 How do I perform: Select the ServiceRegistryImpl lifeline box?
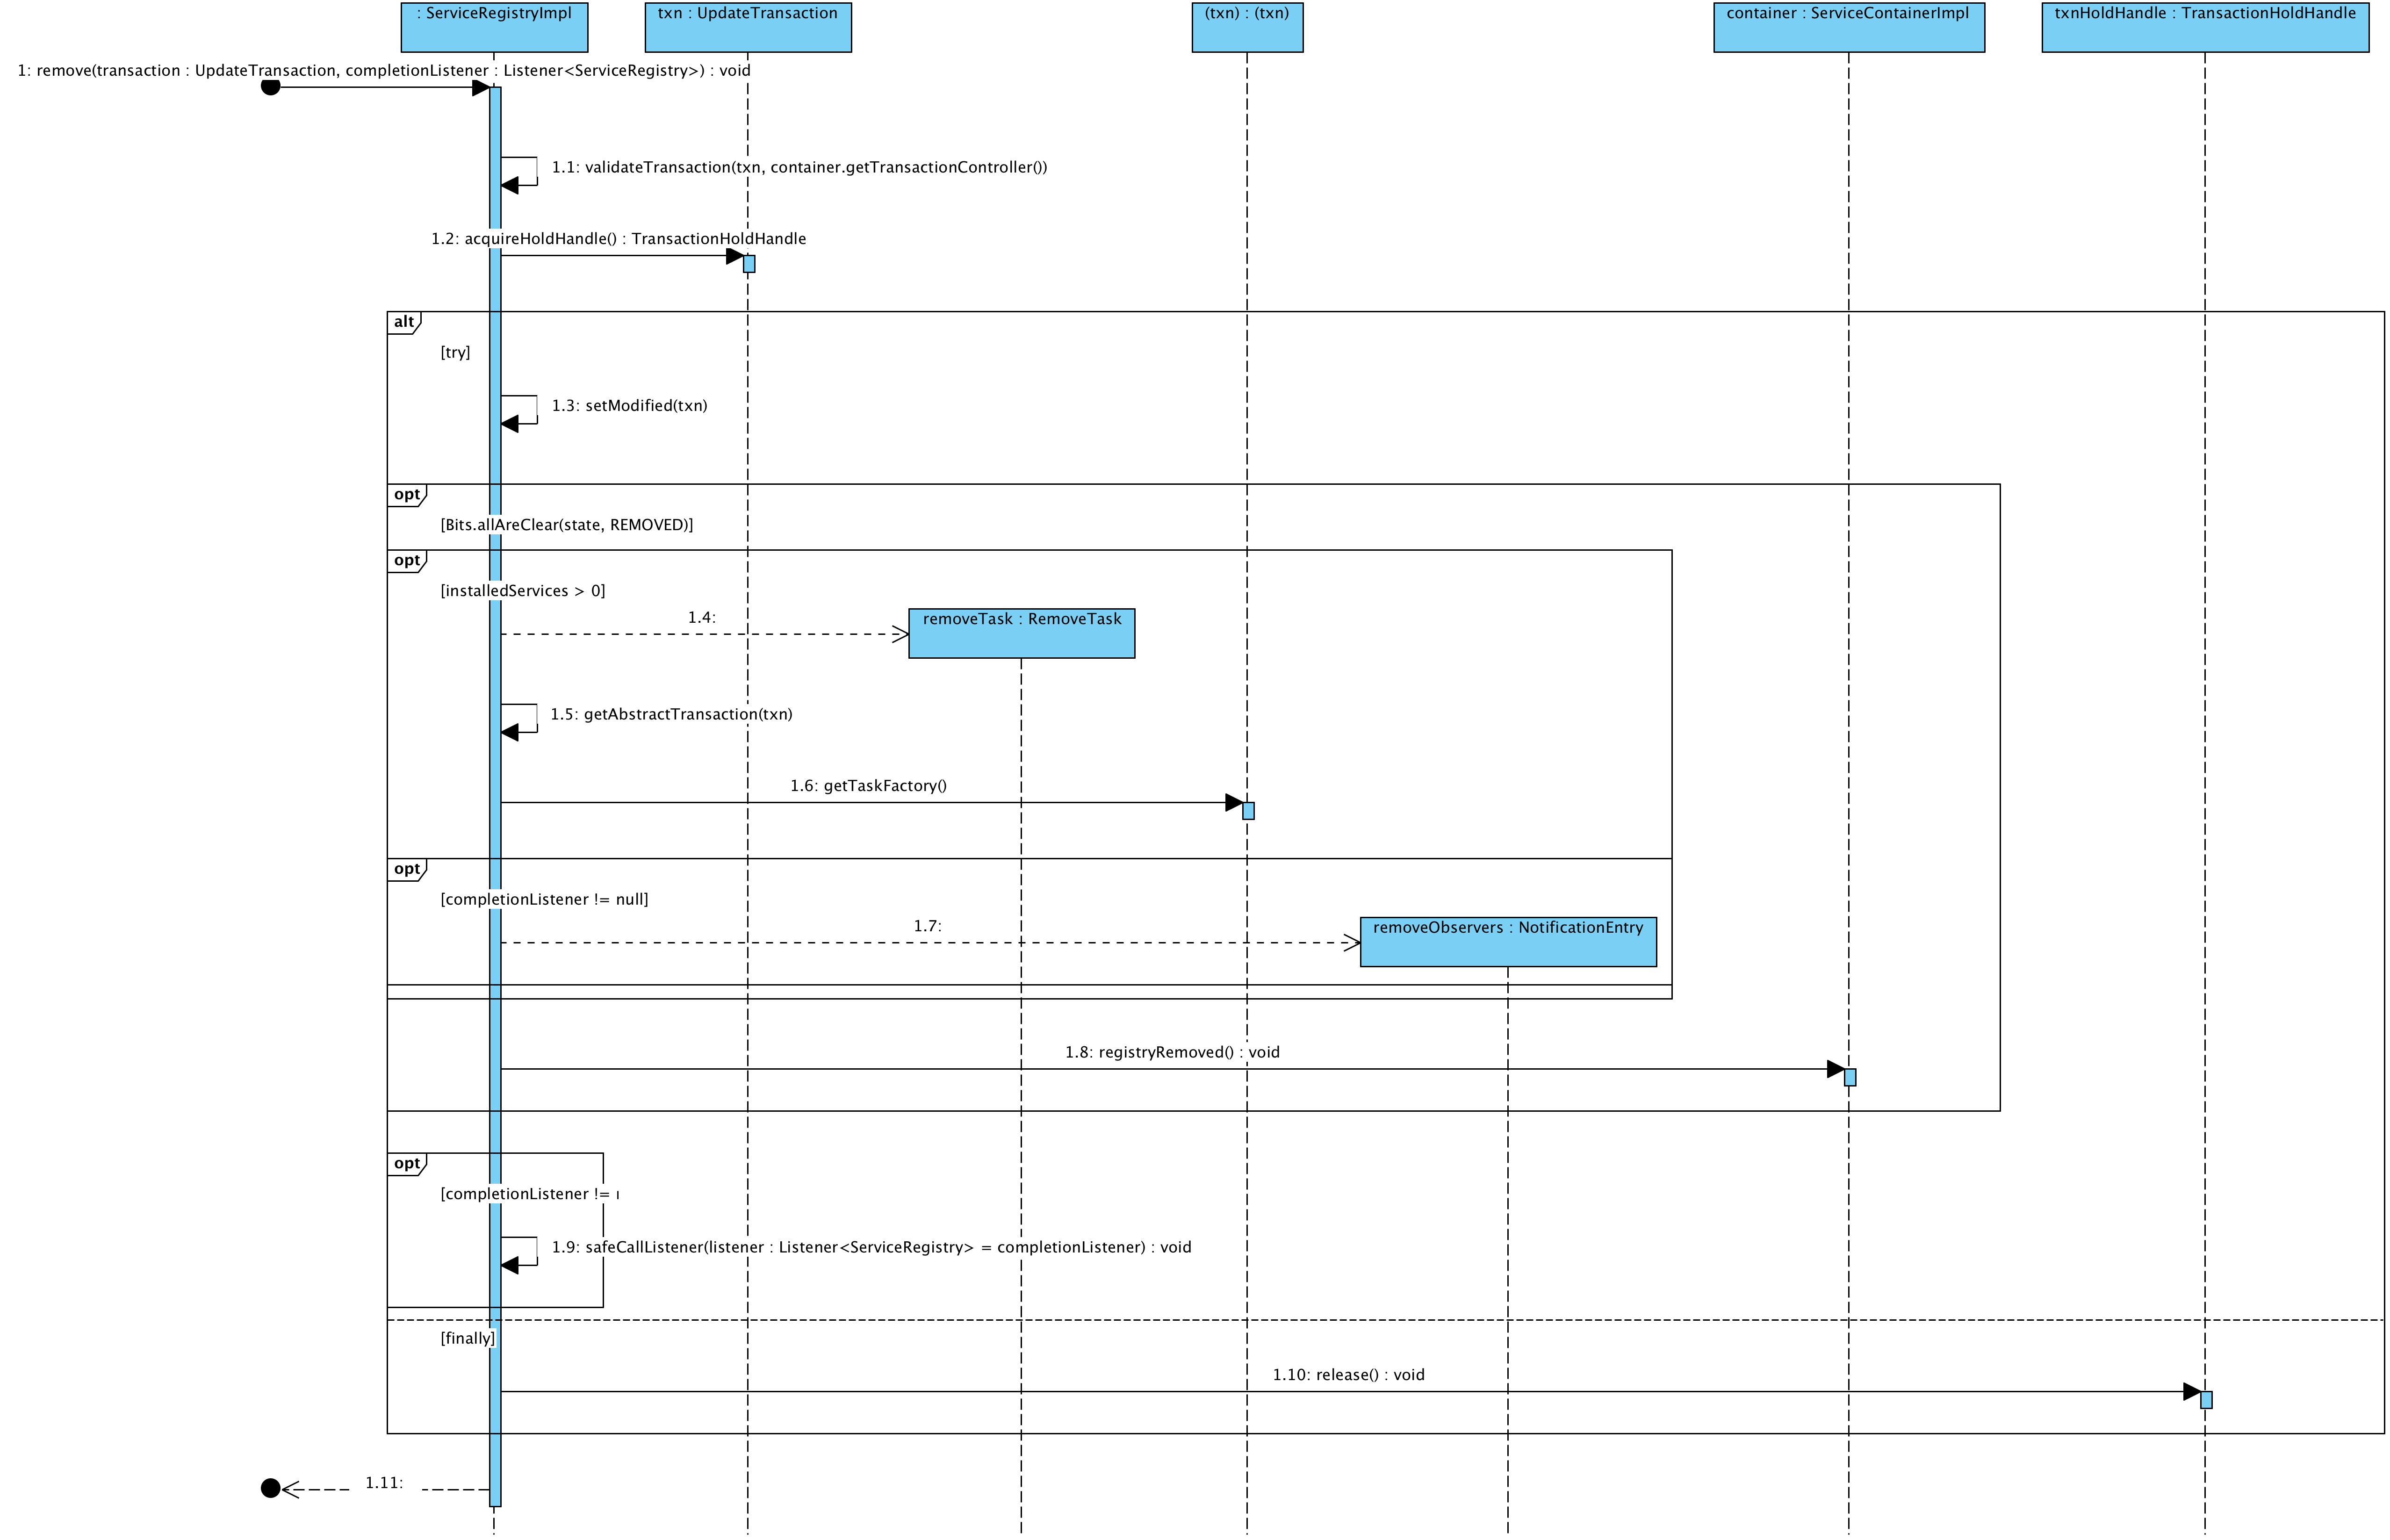pos(494,27)
